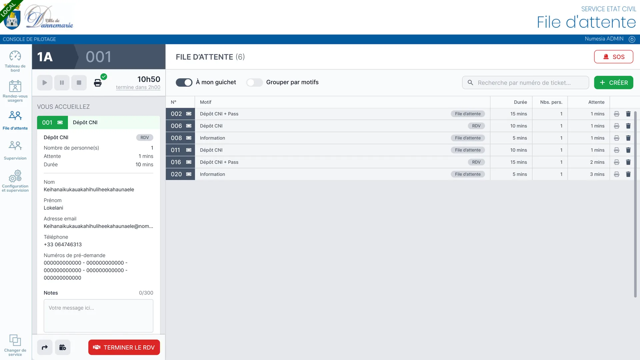This screenshot has width=640, height=360.
Task: Click the calendar appointment icon button
Action: point(63,347)
